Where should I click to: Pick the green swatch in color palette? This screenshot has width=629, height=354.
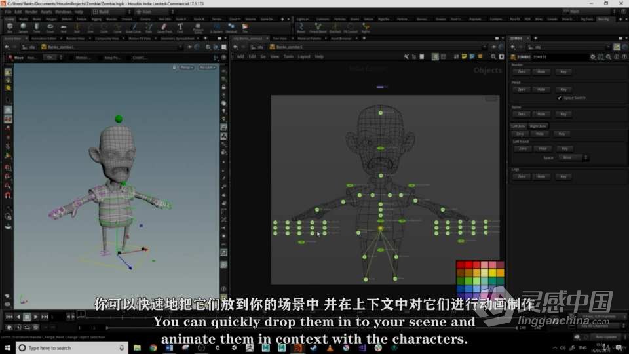pos(468,281)
